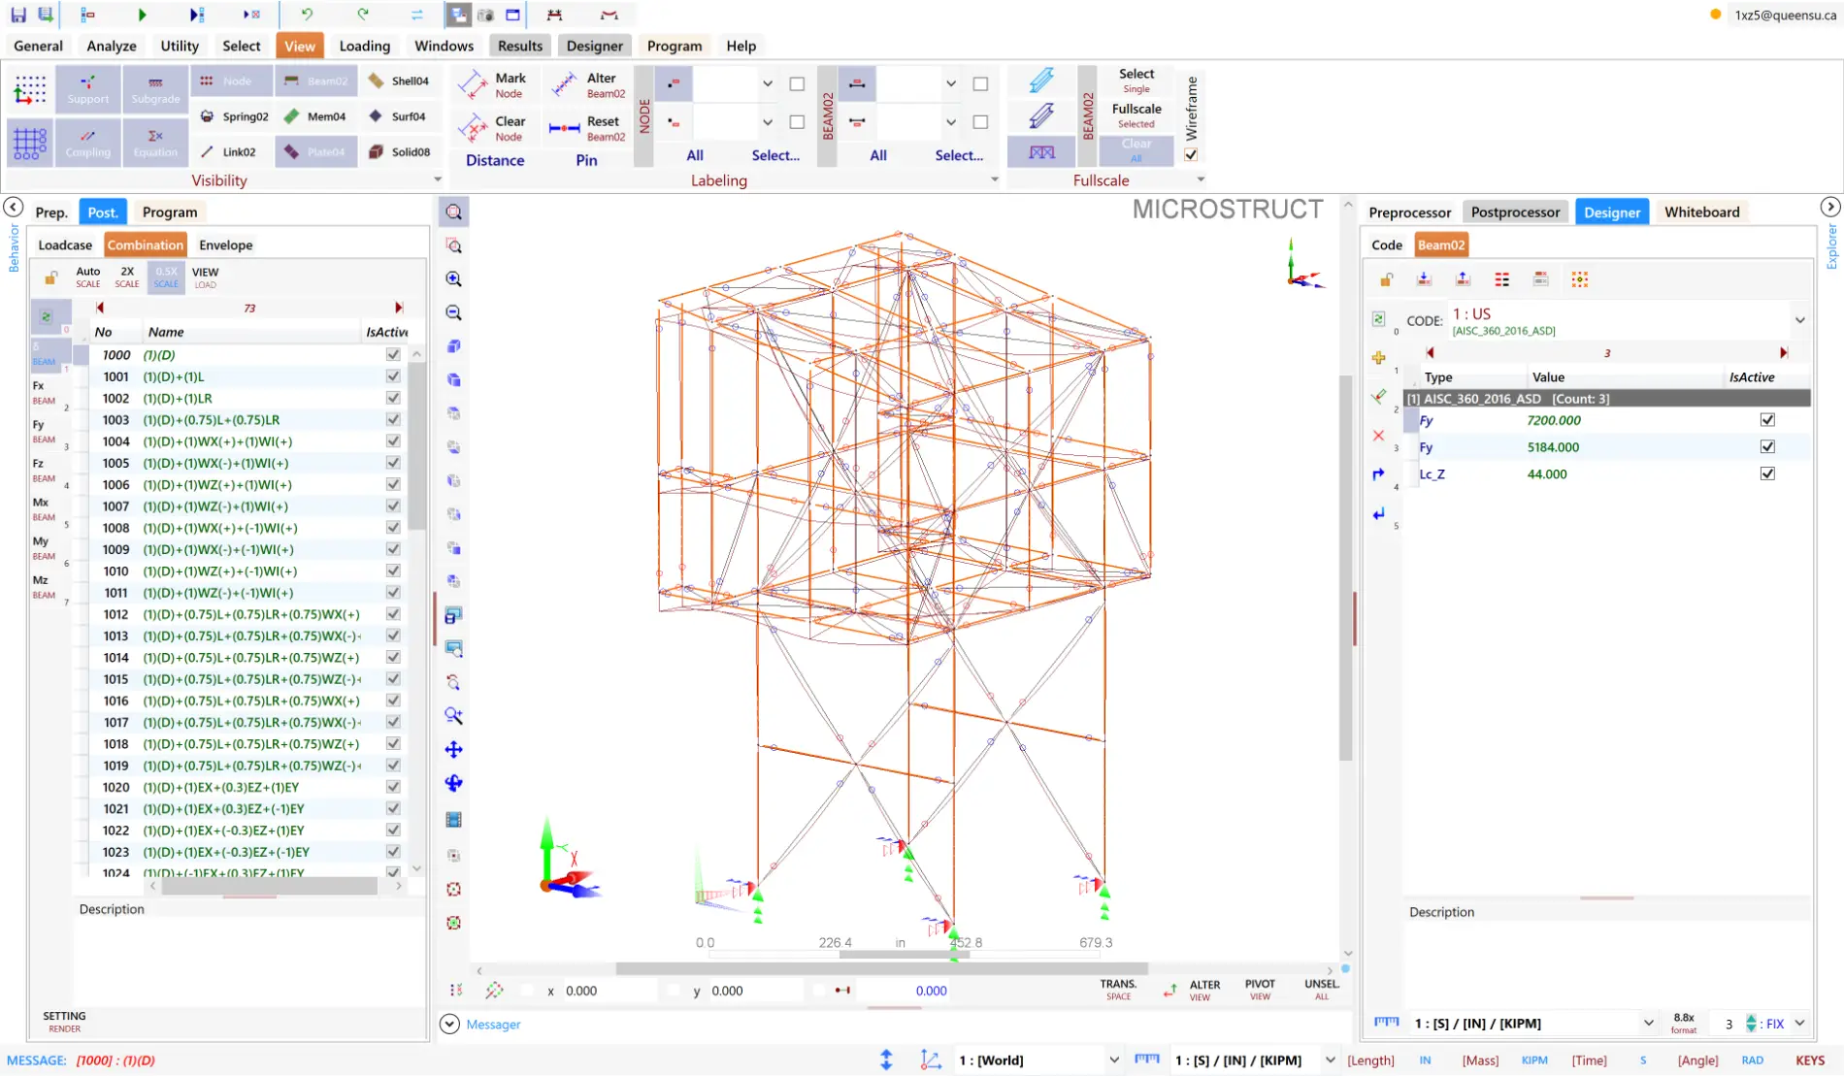Click the yellow plus add icon in Designer
The image size is (1844, 1076).
(1378, 358)
